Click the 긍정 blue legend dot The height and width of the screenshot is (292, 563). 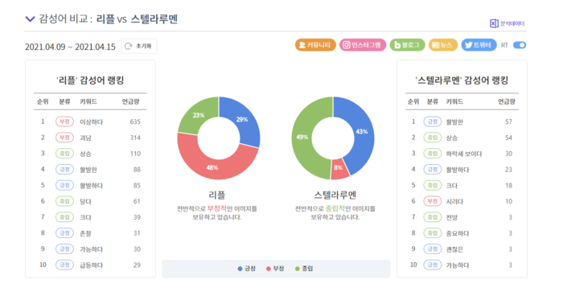(x=240, y=269)
